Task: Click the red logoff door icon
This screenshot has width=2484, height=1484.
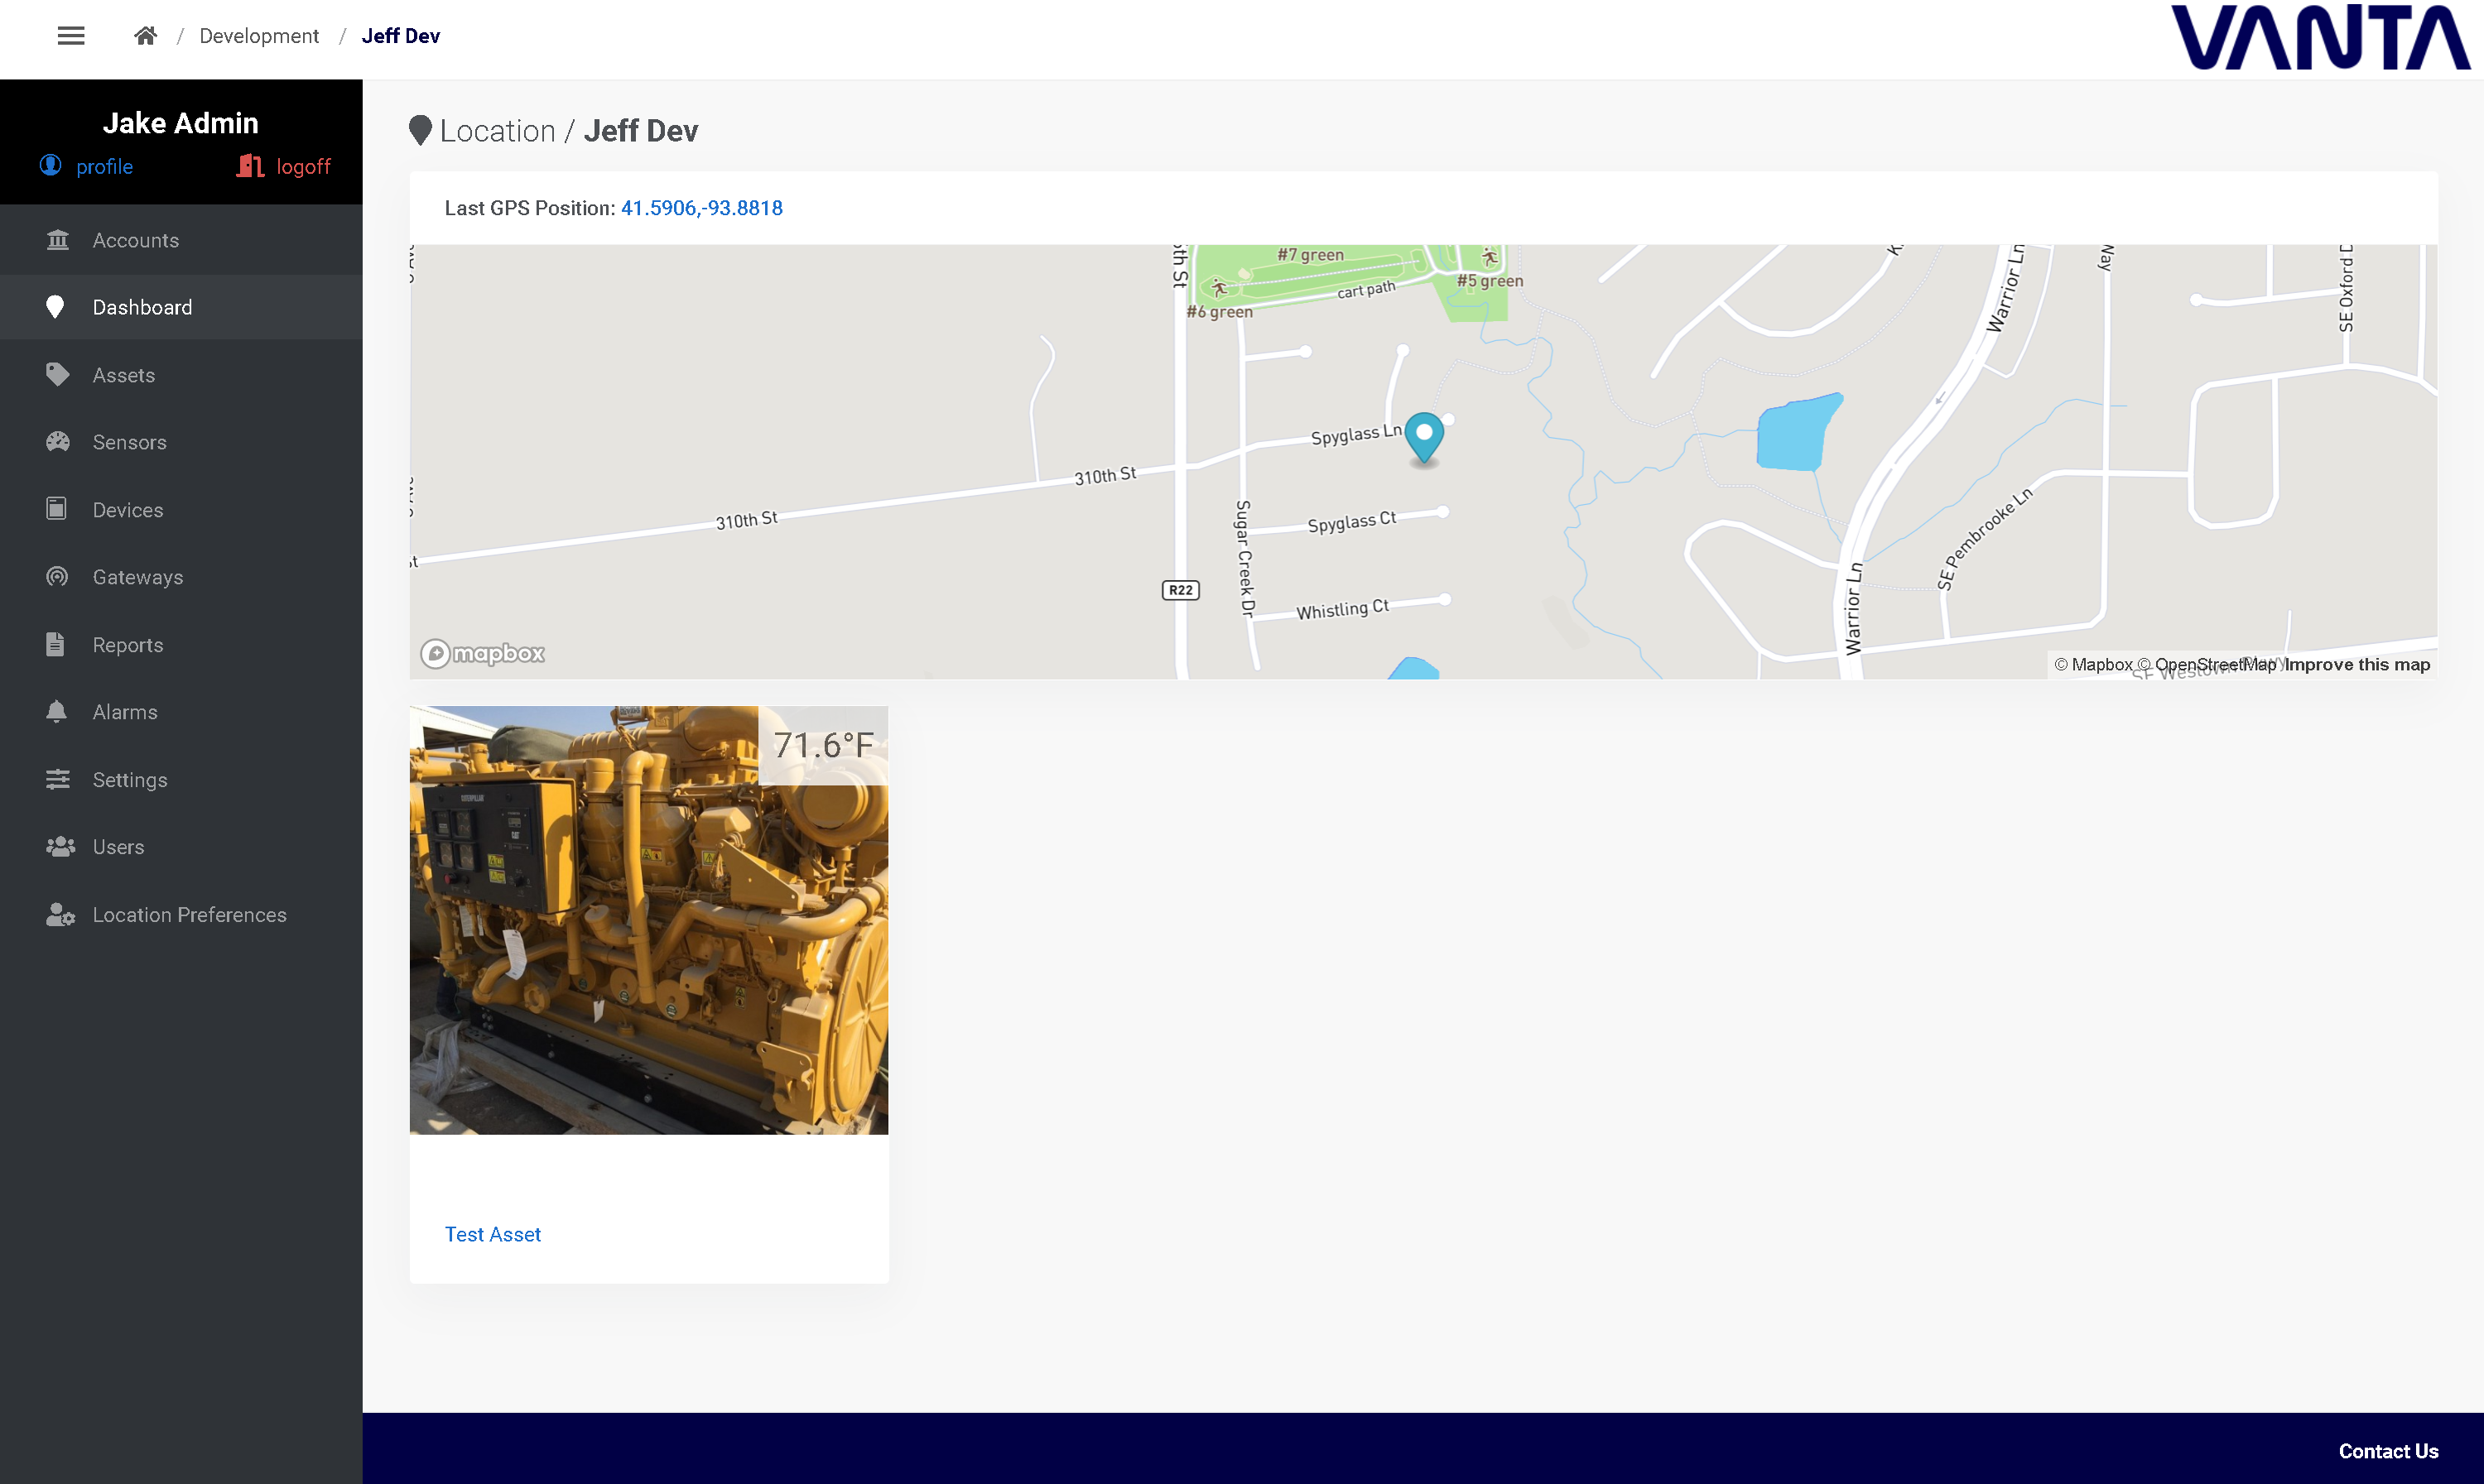Action: point(250,166)
